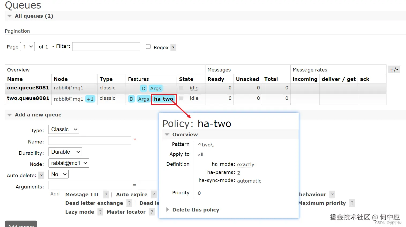
Task: Open help for Auto expire
Action: (x=153, y=194)
